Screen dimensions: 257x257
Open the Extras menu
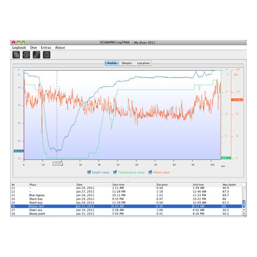(x=46, y=47)
